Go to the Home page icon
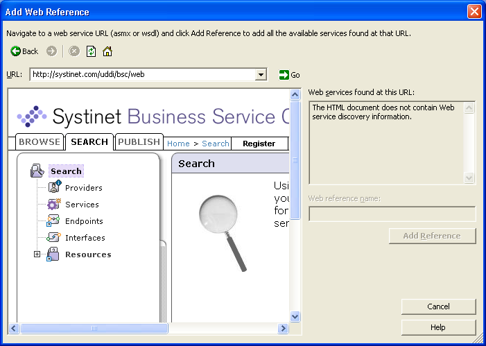Screen dimensions: 486x346 click(x=107, y=51)
